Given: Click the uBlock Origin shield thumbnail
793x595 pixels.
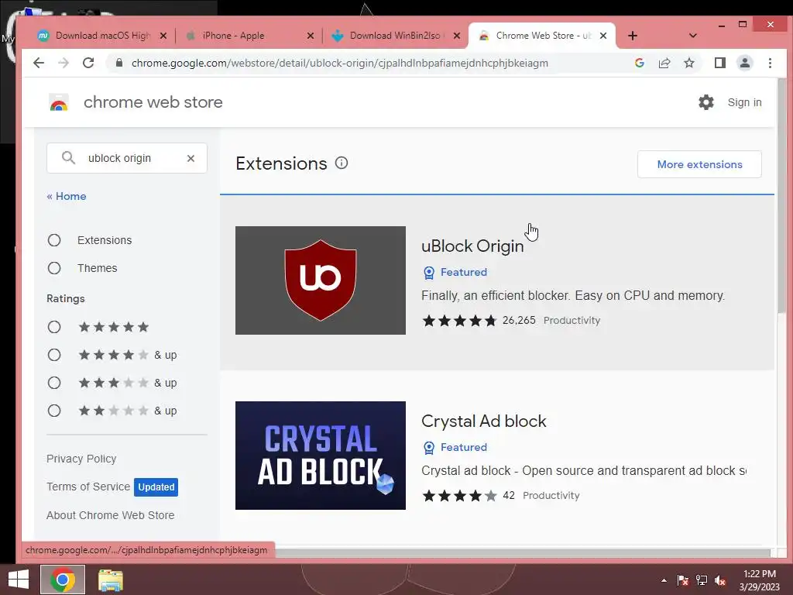Looking at the screenshot, I should pyautogui.click(x=320, y=280).
